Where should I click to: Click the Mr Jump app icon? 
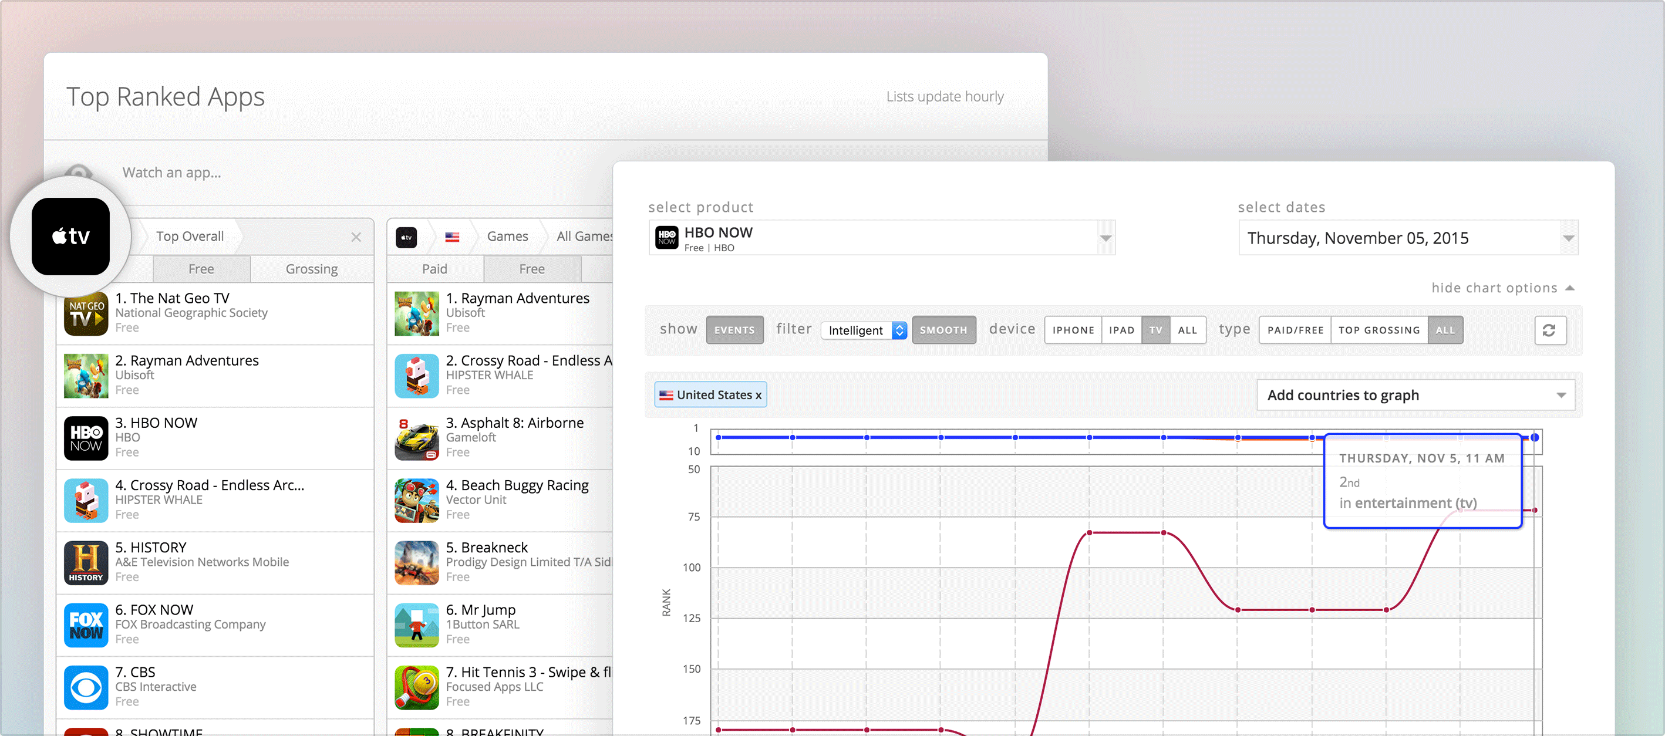coord(417,626)
